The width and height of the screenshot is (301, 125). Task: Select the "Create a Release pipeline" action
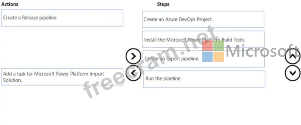tap(62, 18)
